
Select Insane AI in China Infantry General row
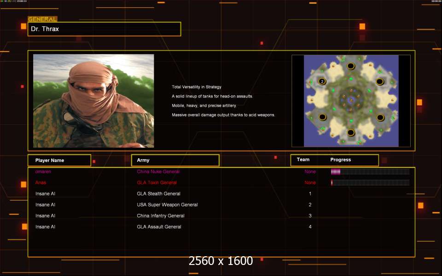[46, 216]
